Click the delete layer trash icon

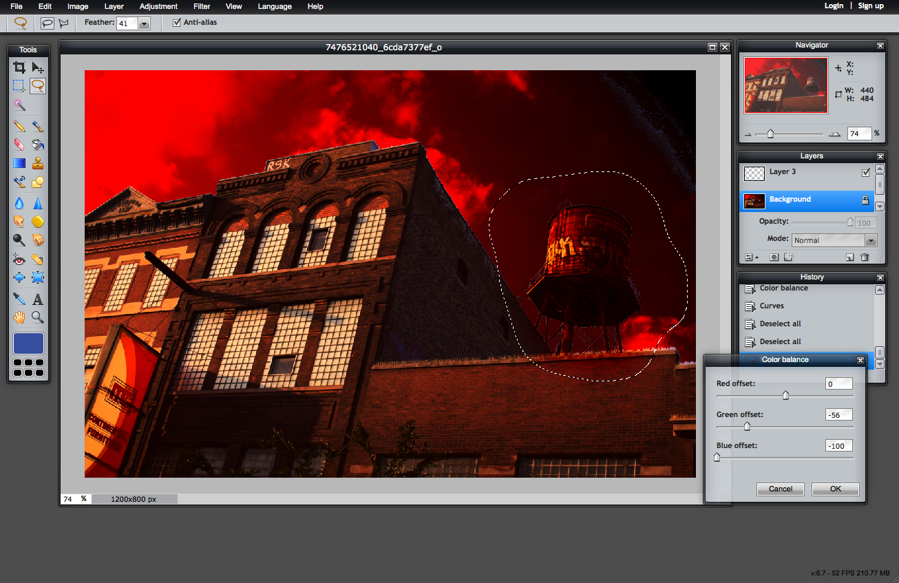865,257
